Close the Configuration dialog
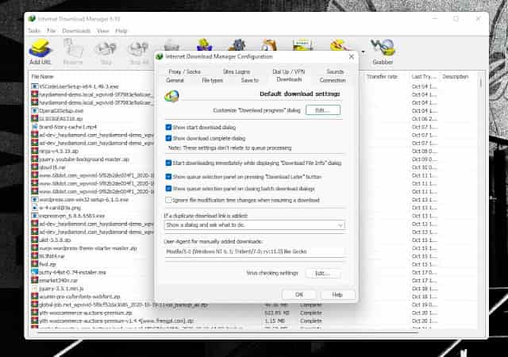This screenshot has height=357, width=508. pos(352,56)
